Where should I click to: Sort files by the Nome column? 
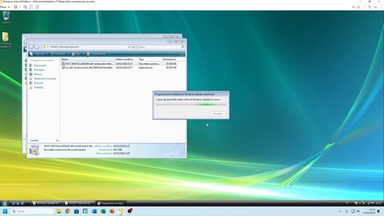click(x=88, y=59)
